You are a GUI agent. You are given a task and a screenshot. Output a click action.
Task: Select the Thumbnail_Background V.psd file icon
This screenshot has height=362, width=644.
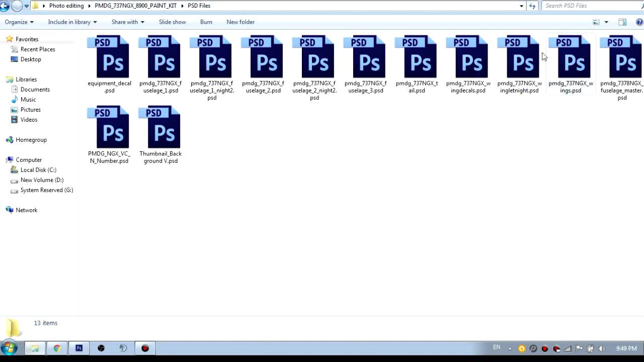click(160, 127)
